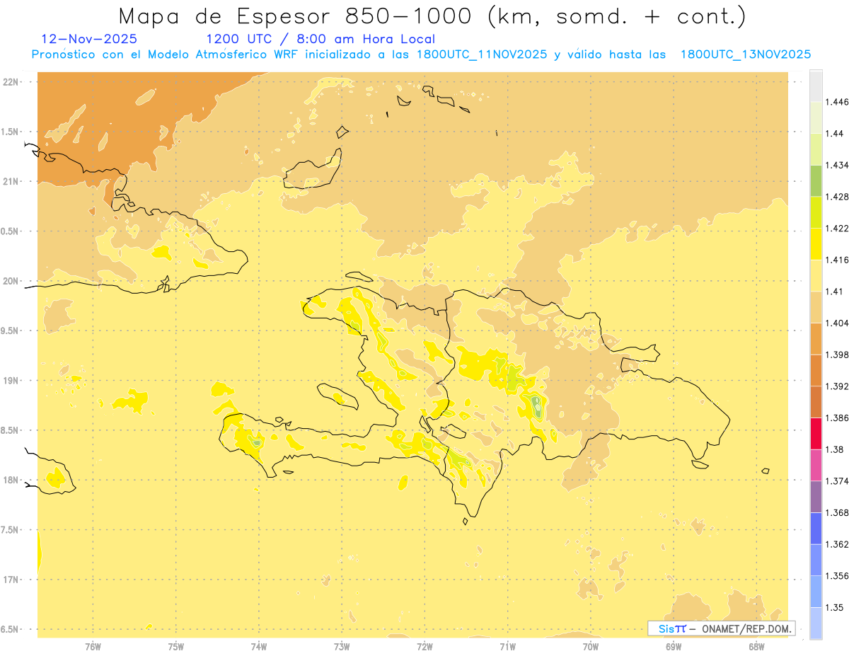Select the "9.5N" latitude label

(10, 330)
